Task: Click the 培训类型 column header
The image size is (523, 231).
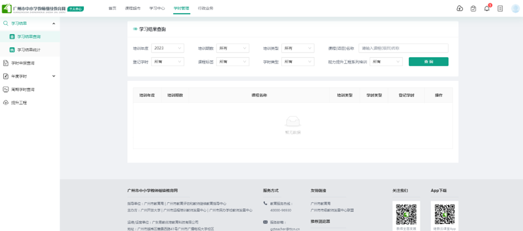Action: [x=345, y=95]
